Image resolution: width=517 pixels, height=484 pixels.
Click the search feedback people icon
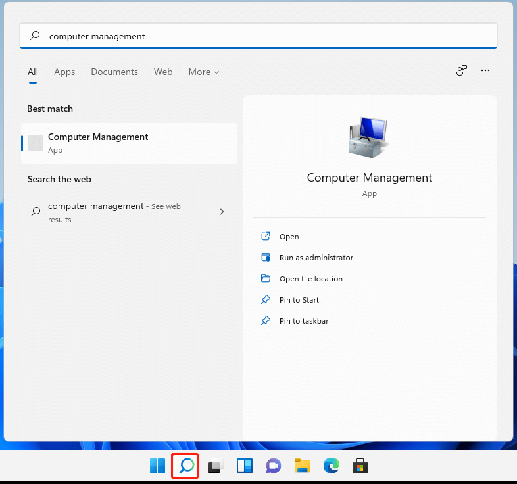click(x=462, y=70)
